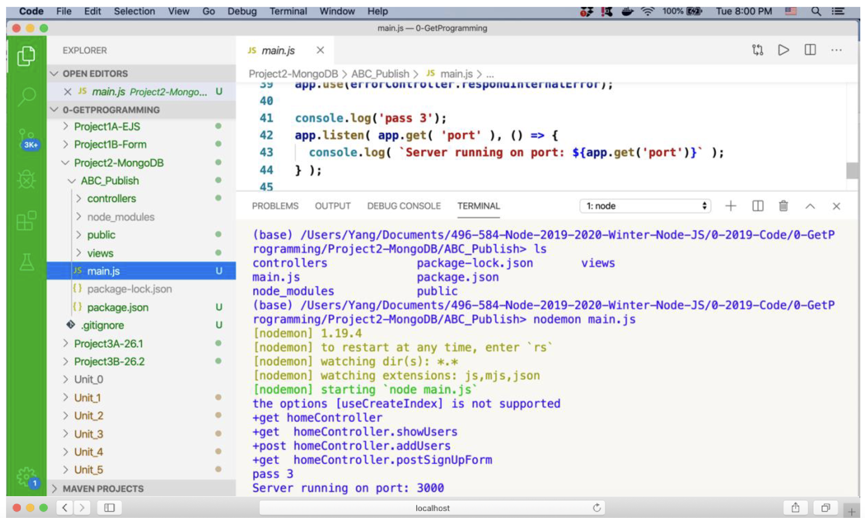The width and height of the screenshot is (865, 518).
Task: Expand the controllers folder
Action: (x=111, y=199)
